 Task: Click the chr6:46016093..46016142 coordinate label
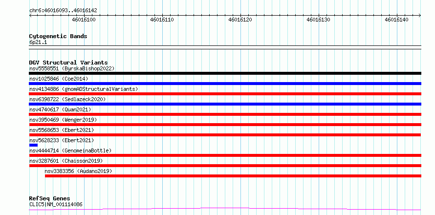[63, 11]
